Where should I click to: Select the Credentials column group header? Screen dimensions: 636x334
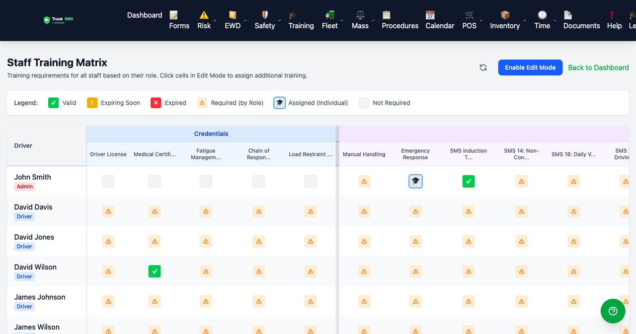tap(211, 134)
